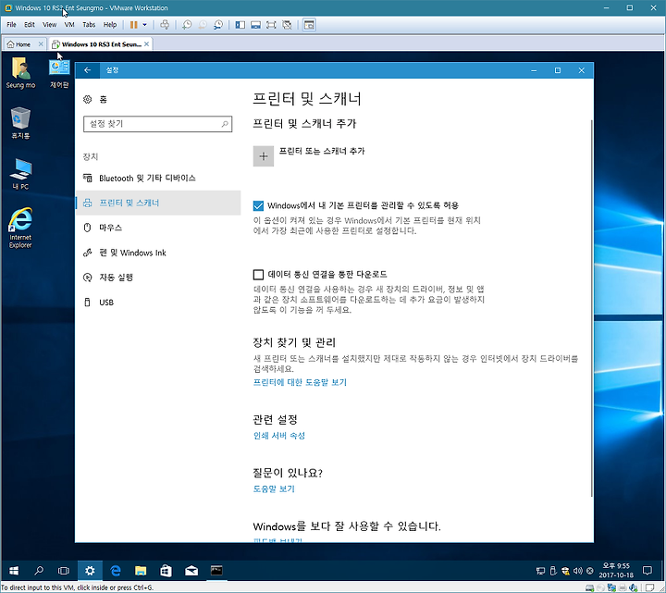
Task: Click the VMware hard disk status icon
Action: pyautogui.click(x=589, y=588)
